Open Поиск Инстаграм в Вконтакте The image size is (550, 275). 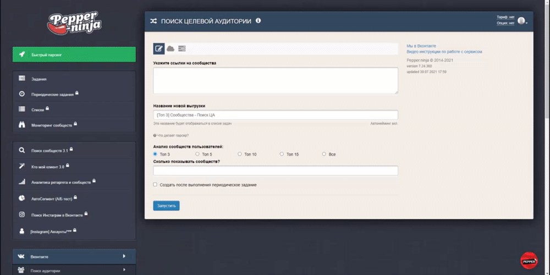74,215
